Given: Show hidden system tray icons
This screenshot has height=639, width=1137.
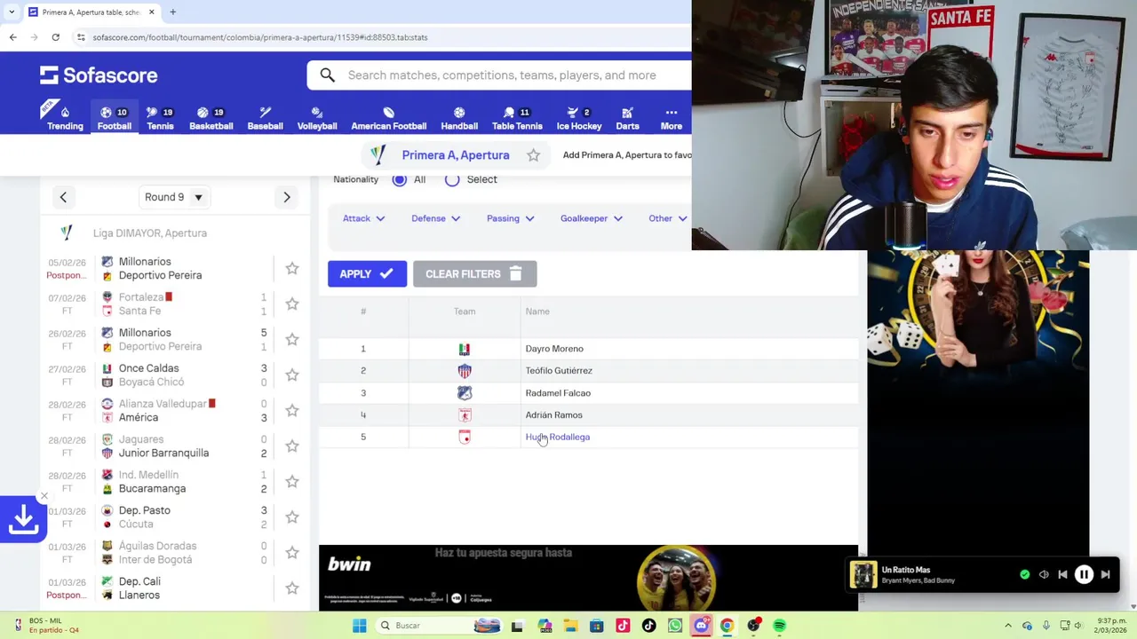Looking at the screenshot, I should (1007, 626).
